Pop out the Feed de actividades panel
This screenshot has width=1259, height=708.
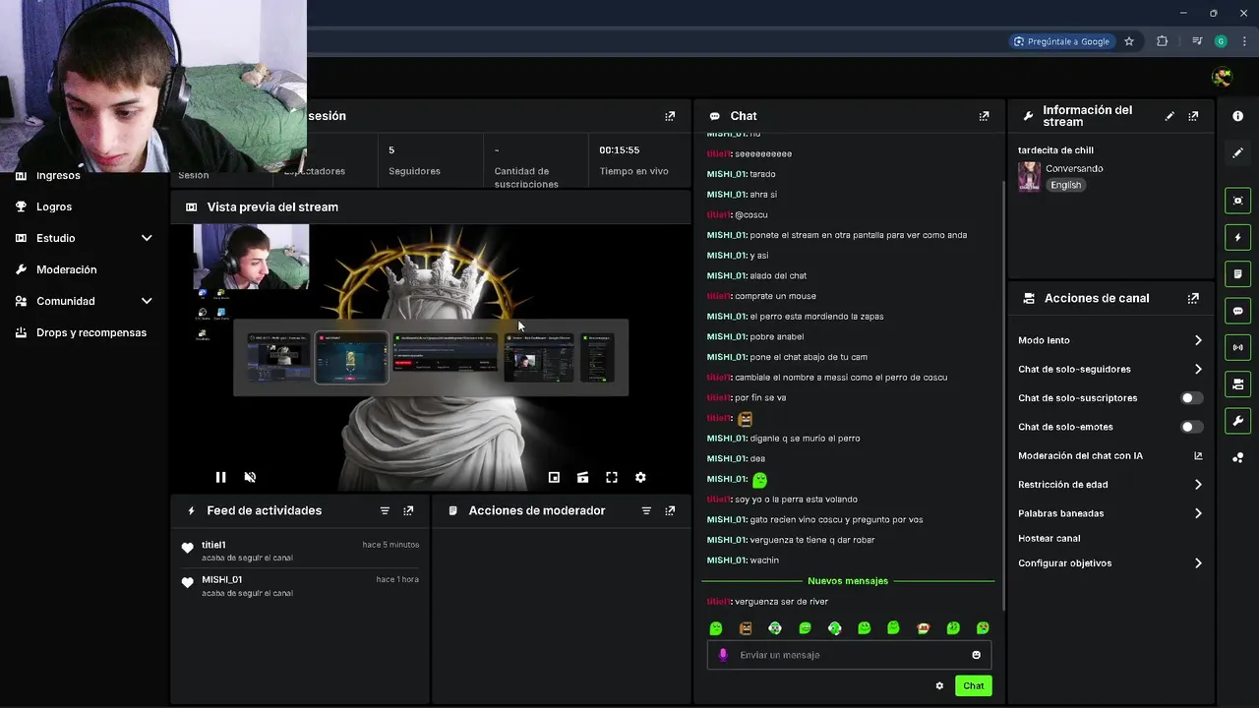[x=408, y=510]
